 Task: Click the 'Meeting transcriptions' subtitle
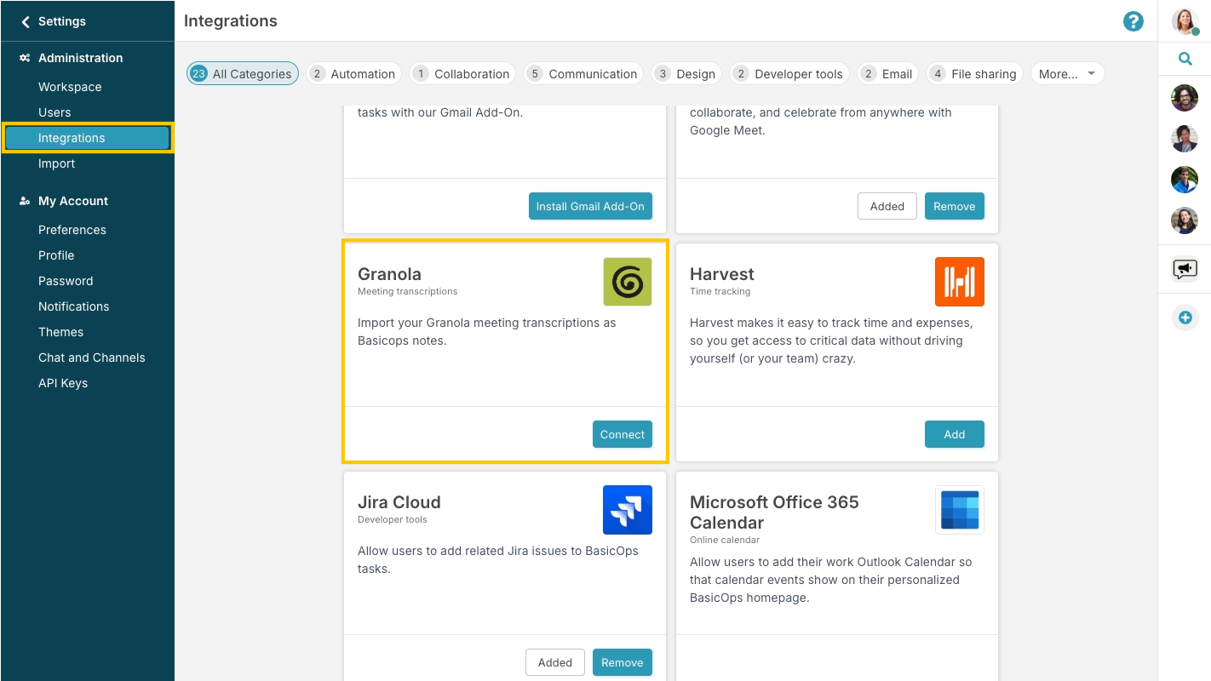[408, 291]
